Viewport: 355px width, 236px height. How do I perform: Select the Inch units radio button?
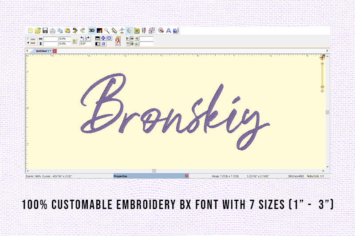coord(28,43)
